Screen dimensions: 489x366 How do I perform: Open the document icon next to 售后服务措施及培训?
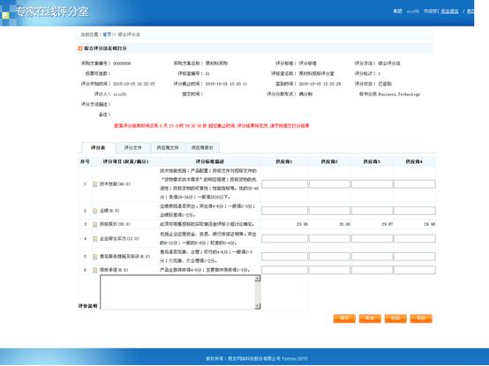click(x=94, y=257)
